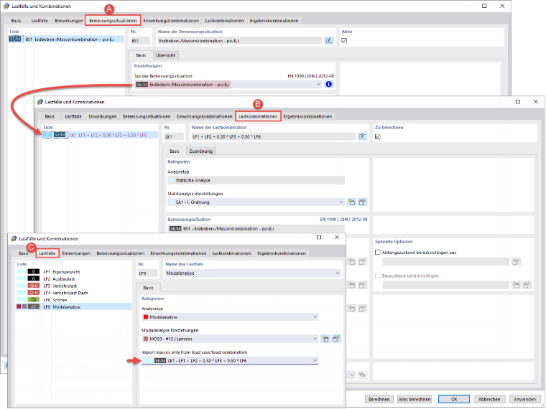Image resolution: width=546 pixels, height=409 pixels.
Task: Open edit icon next to Anfangszustand field
Action: tap(516, 261)
